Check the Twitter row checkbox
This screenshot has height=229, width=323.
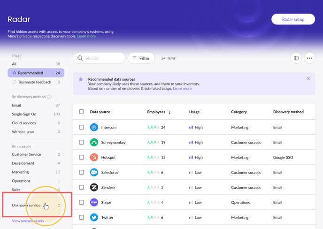pos(81,217)
